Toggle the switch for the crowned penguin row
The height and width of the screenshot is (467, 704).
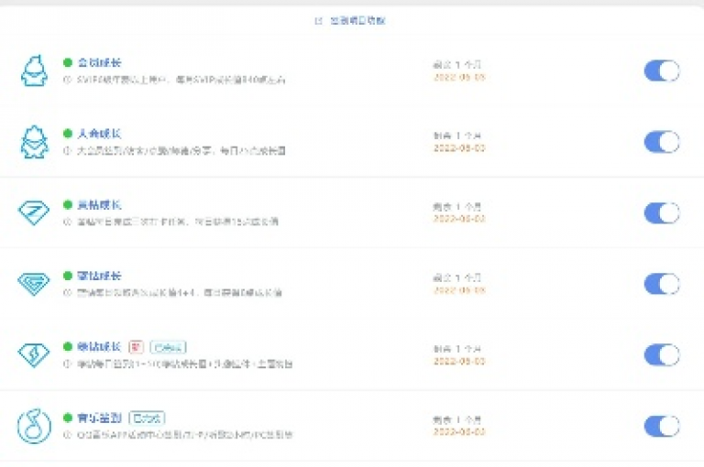click(x=662, y=142)
